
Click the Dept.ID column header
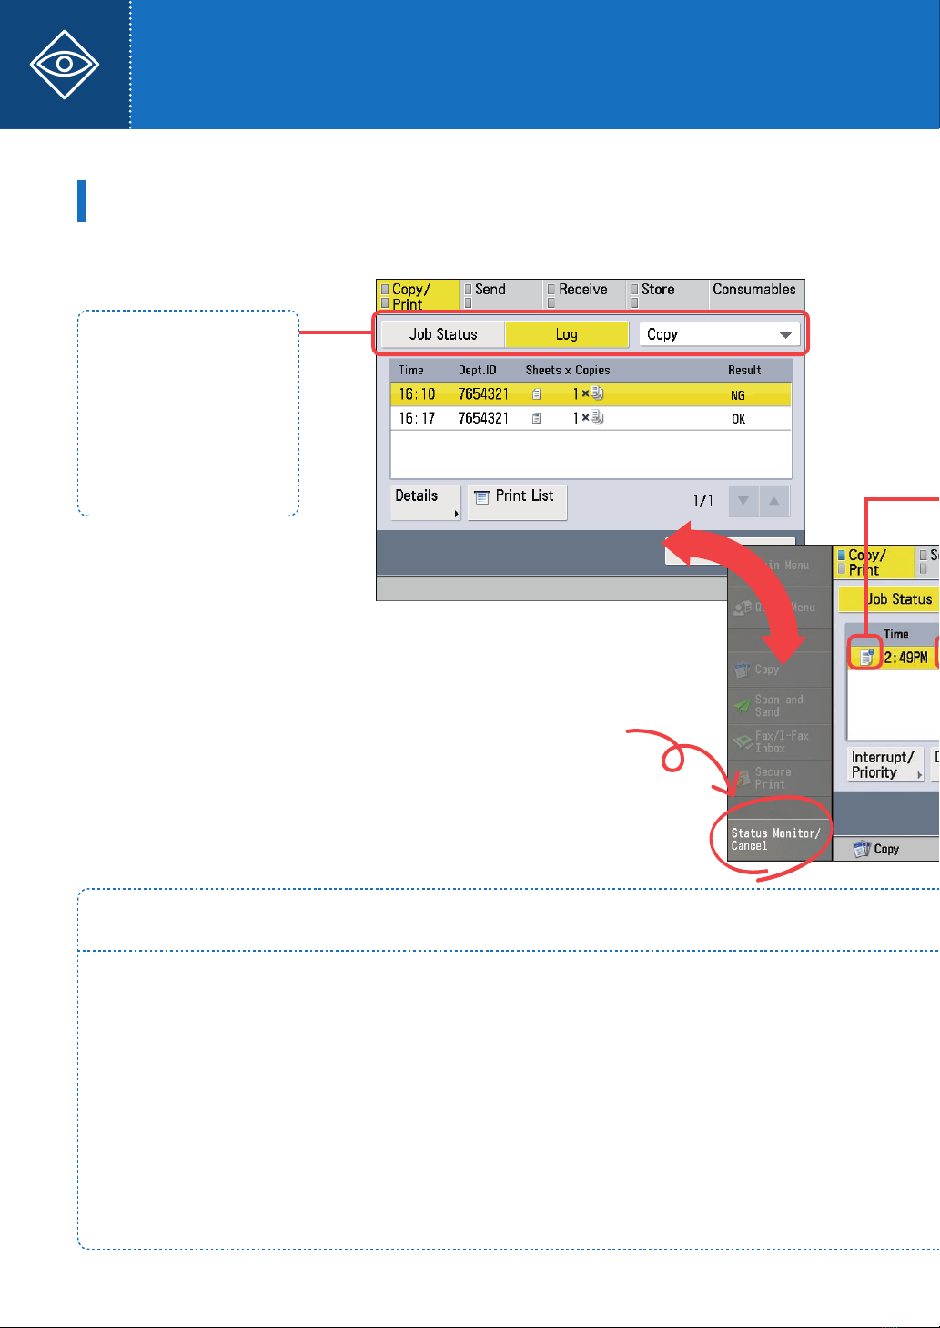478,370
